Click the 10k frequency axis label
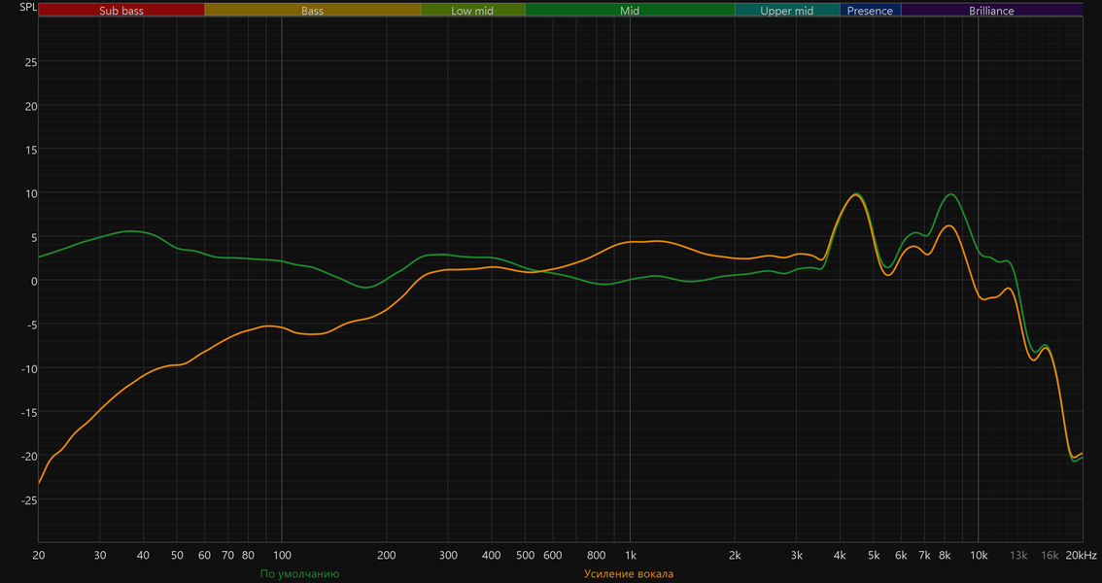1102x583 pixels. 979,556
